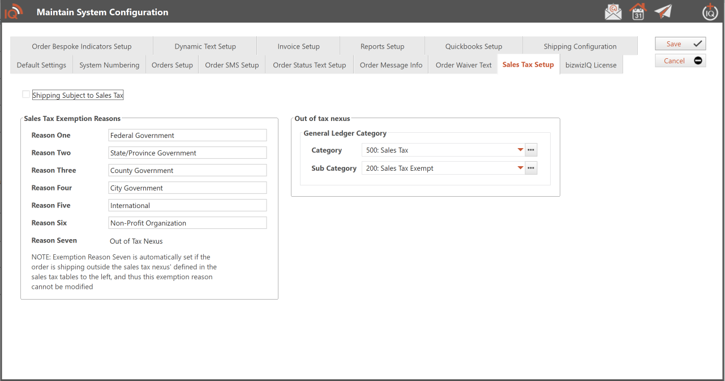Screen dimensions: 725x381
Task: Open the calendar icon in title bar
Action: coord(638,12)
